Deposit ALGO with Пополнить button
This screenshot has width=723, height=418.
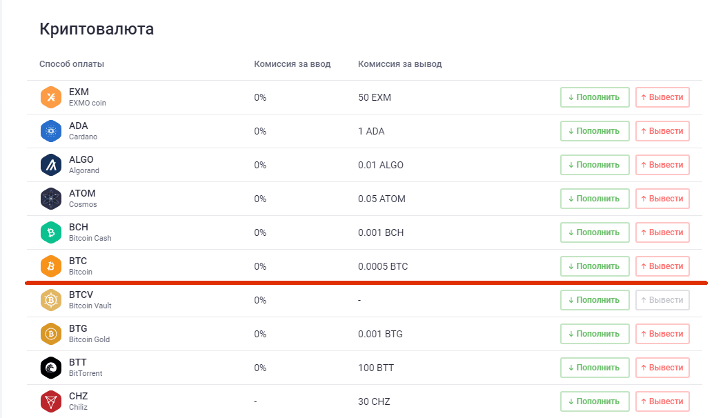595,165
